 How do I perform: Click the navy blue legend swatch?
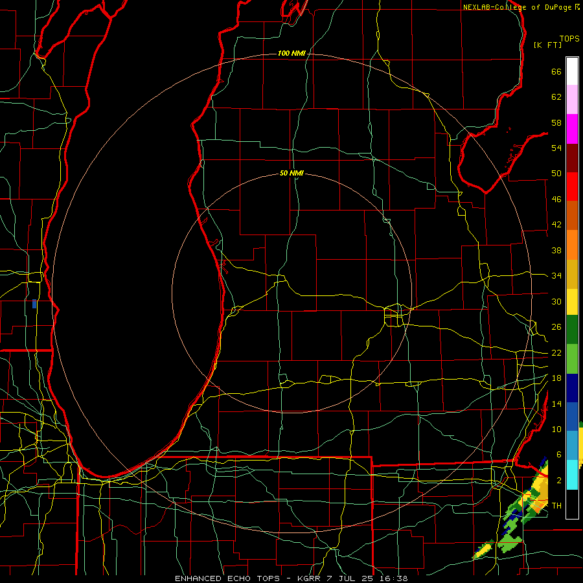tap(572, 388)
